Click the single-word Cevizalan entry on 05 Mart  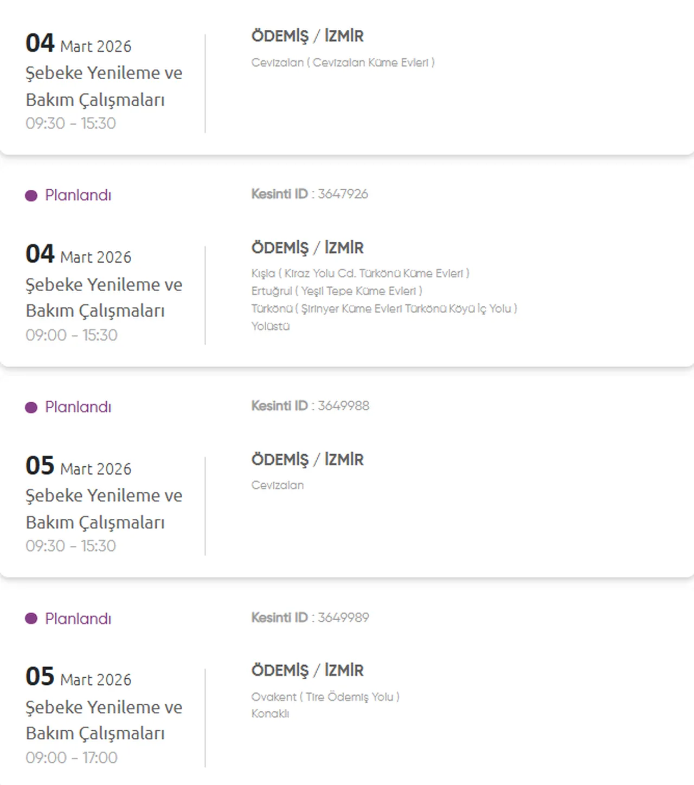click(x=277, y=485)
